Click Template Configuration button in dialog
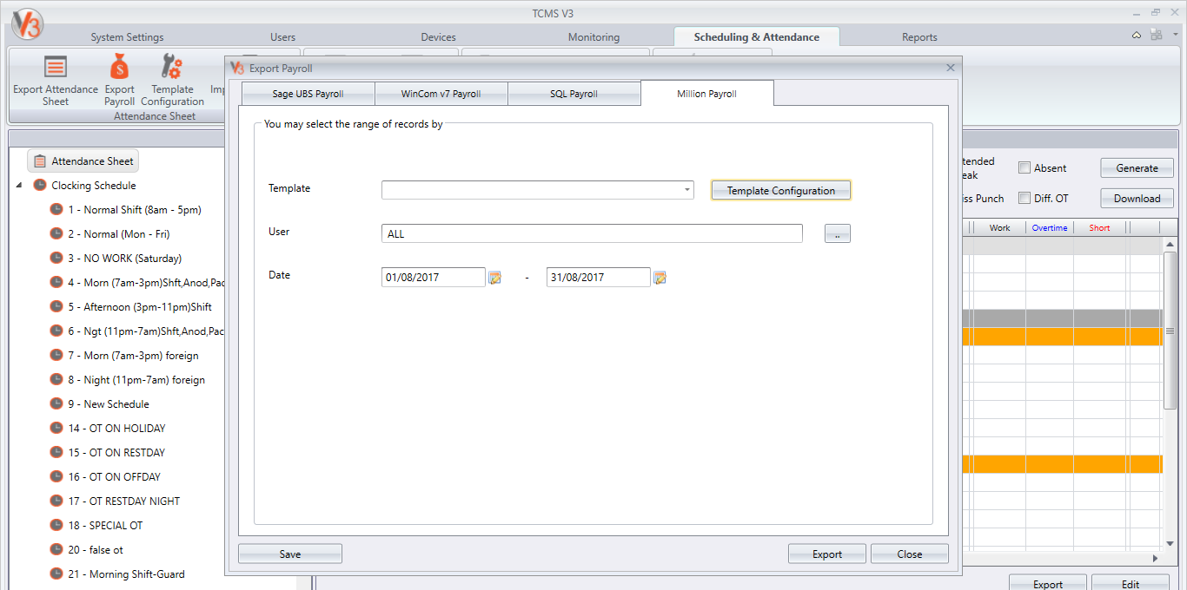This screenshot has height=590, width=1187. [x=781, y=191]
